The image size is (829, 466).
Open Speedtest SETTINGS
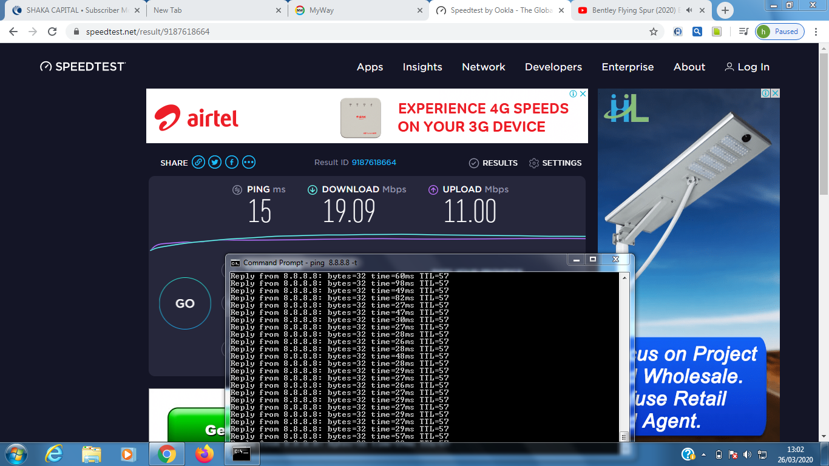[555, 163]
